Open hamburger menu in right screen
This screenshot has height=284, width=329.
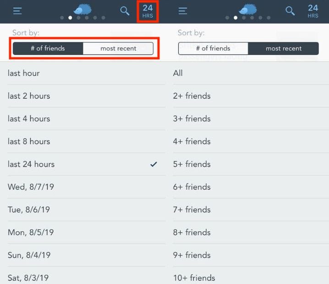point(183,11)
